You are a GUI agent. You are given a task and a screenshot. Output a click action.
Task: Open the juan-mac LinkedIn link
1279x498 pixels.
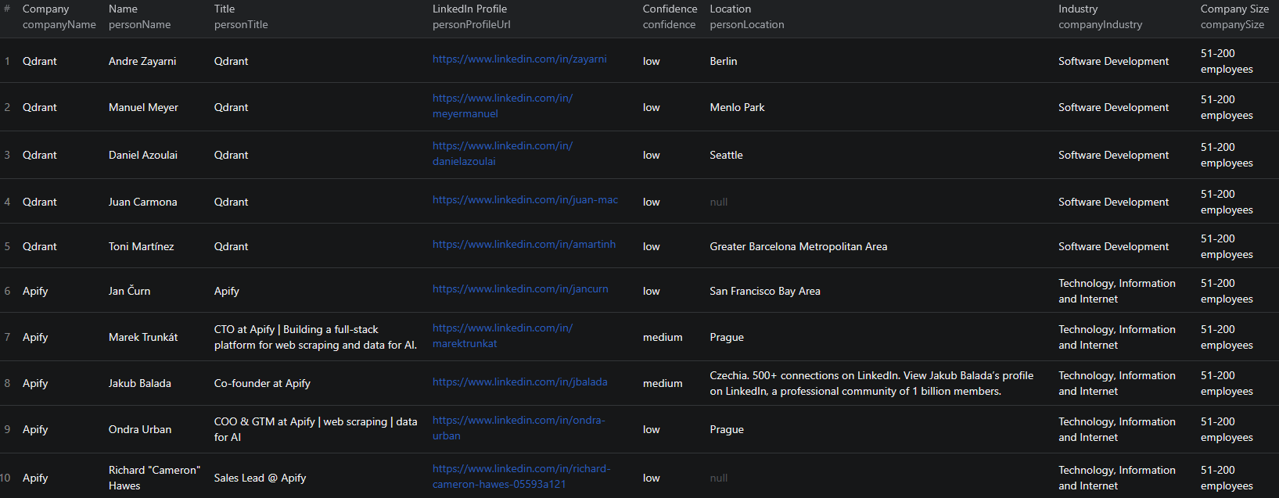tap(524, 200)
